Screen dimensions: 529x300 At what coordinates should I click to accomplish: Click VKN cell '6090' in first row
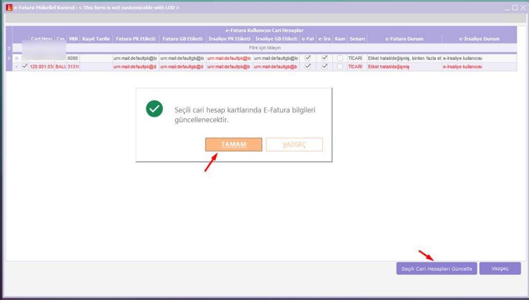(73, 58)
